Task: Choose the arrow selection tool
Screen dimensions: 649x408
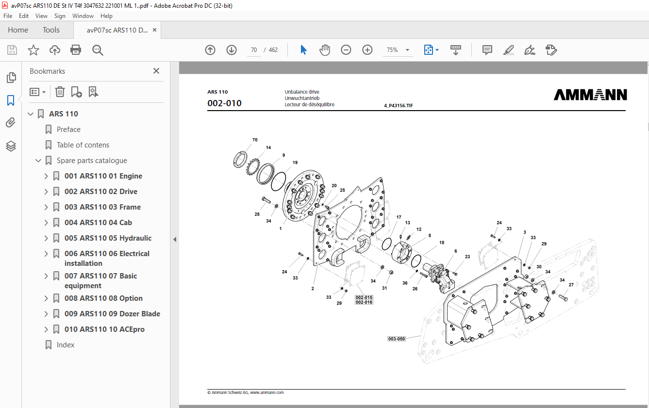Action: [303, 50]
